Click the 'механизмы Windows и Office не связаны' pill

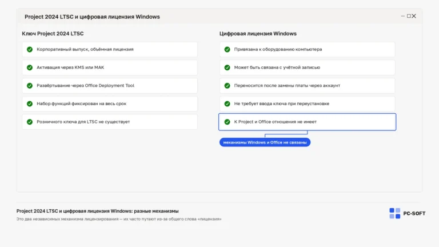[265, 142]
